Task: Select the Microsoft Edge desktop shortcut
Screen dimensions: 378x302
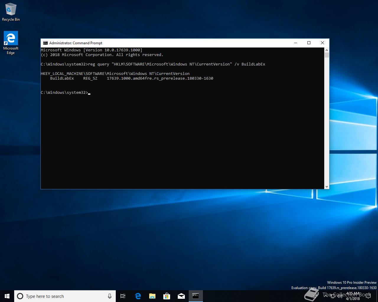Action: point(11,43)
